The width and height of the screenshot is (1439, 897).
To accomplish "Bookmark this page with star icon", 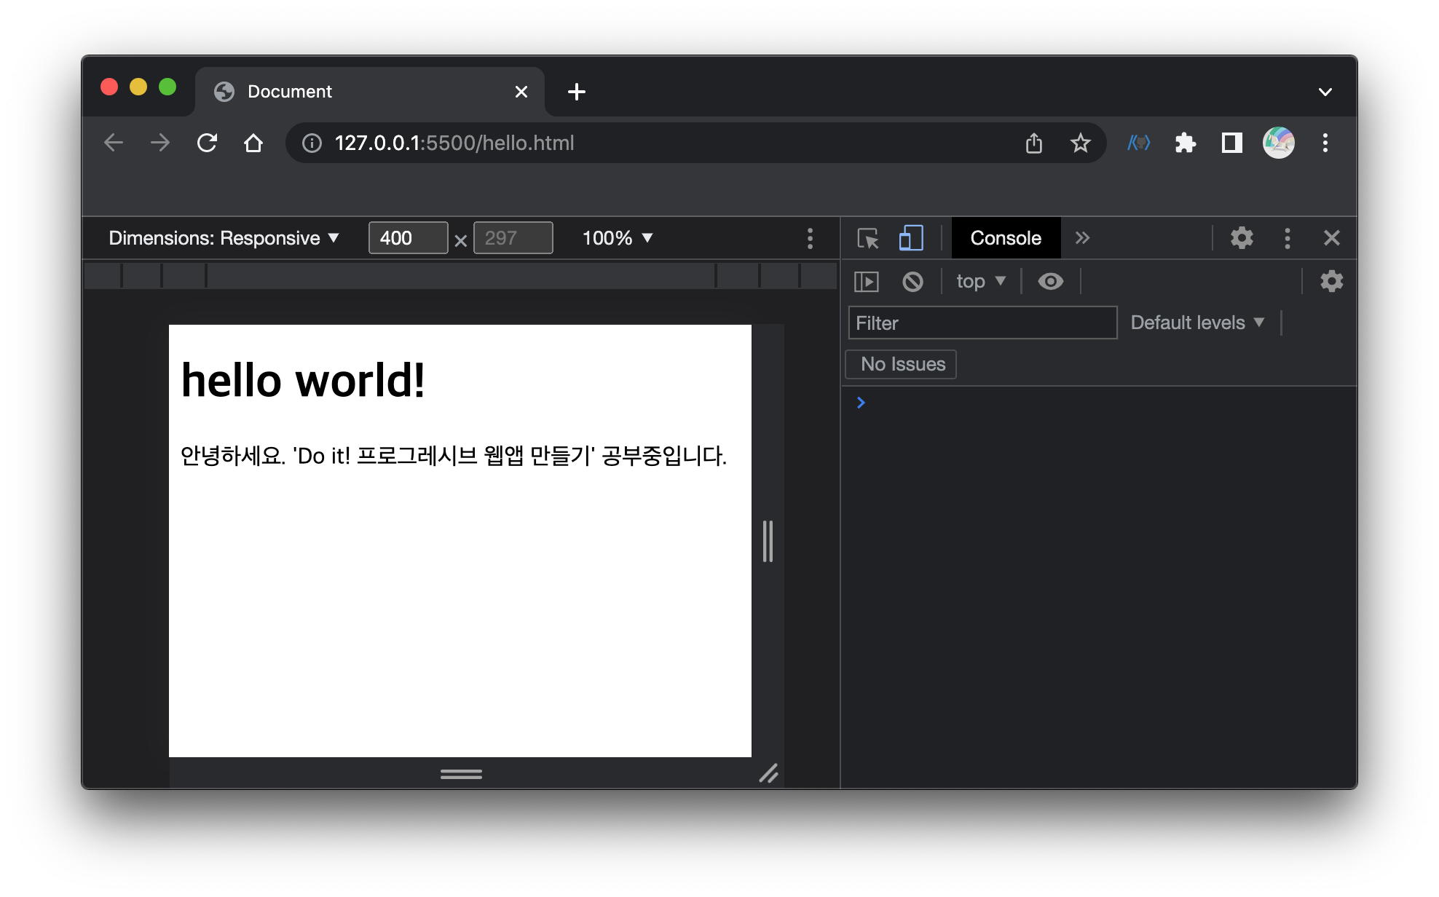I will 1080,143.
